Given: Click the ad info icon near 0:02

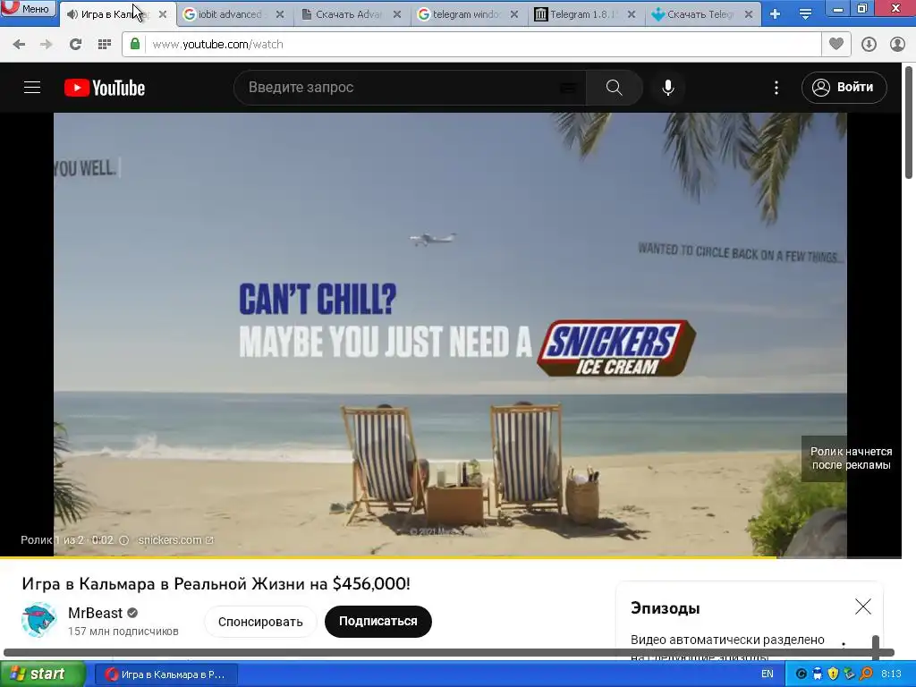Looking at the screenshot, I should tap(123, 540).
